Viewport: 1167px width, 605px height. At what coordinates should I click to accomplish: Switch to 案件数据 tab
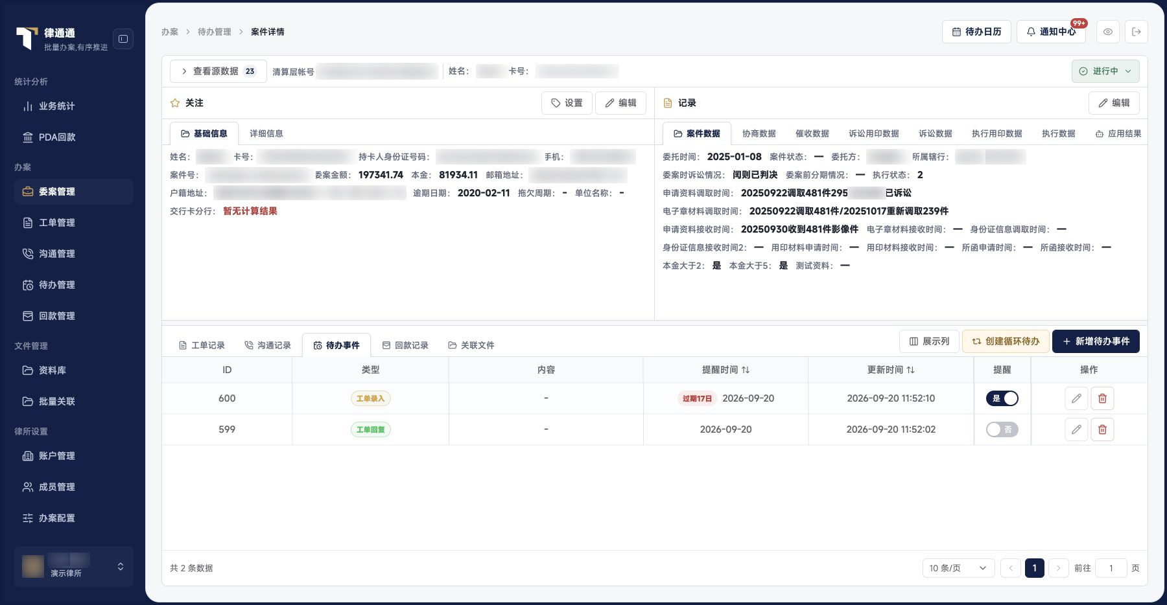point(697,133)
